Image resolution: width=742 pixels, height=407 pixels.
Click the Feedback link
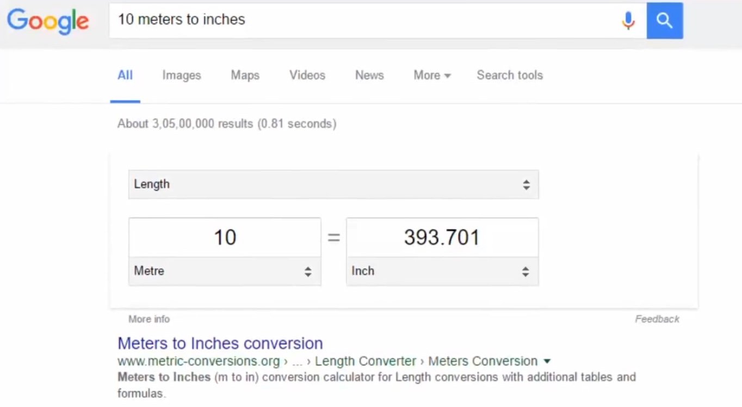[x=657, y=319]
